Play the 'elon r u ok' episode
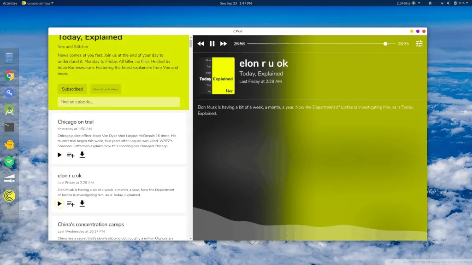 [x=59, y=203]
